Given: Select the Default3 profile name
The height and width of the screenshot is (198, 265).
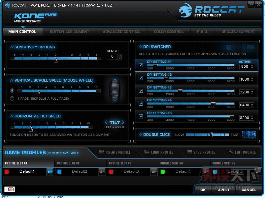Looking at the screenshot, I should (131, 171).
